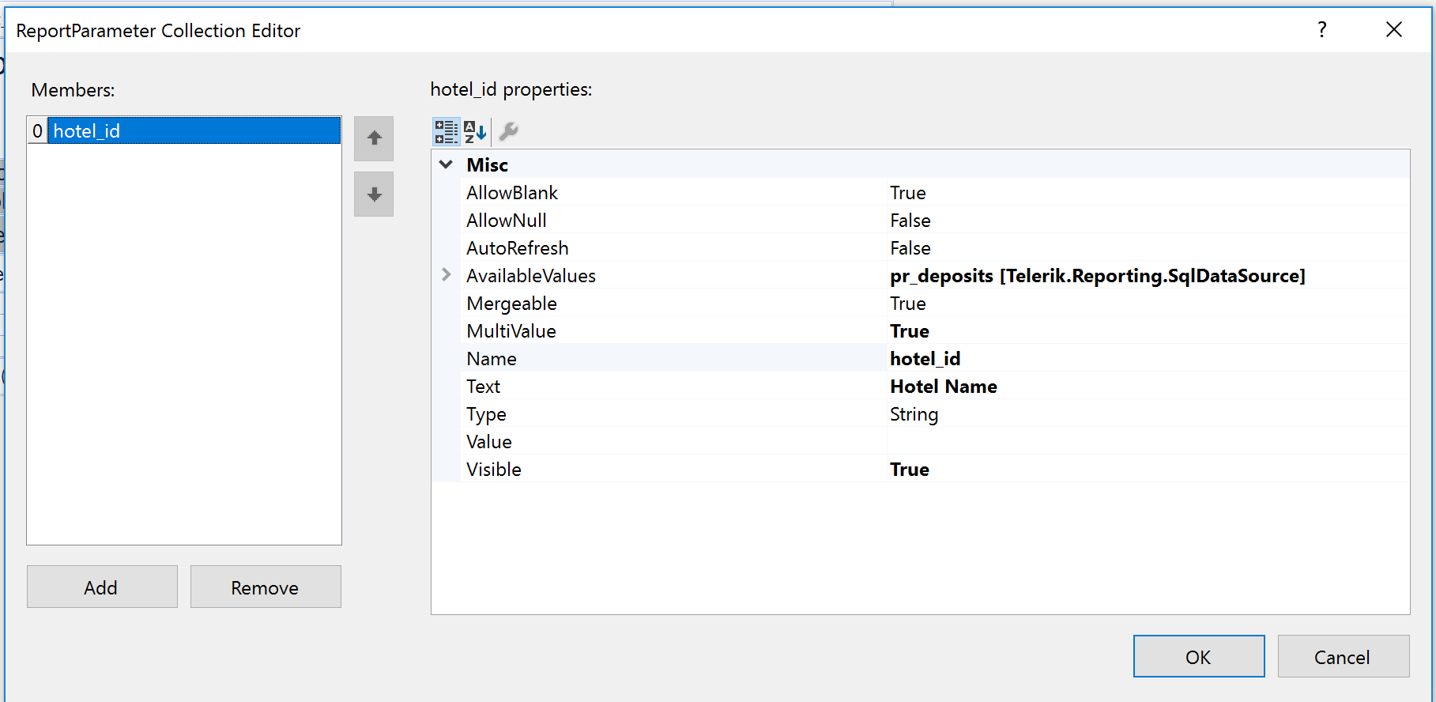Click the Text value Hotel Name
The image size is (1436, 702).
[944, 387]
